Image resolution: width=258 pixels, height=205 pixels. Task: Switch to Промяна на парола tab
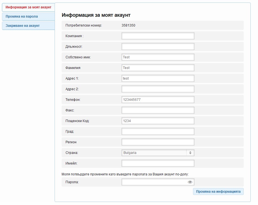(x=29, y=16)
